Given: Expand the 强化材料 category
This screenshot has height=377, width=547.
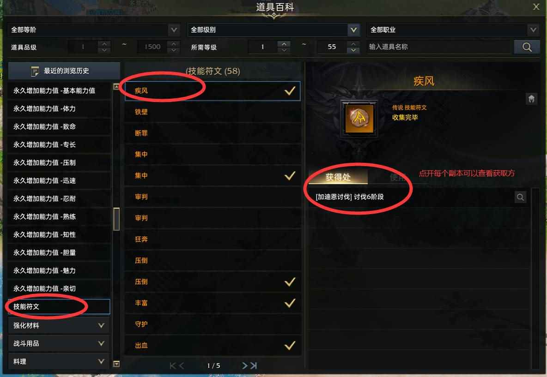Looking at the screenshot, I should click(59, 325).
